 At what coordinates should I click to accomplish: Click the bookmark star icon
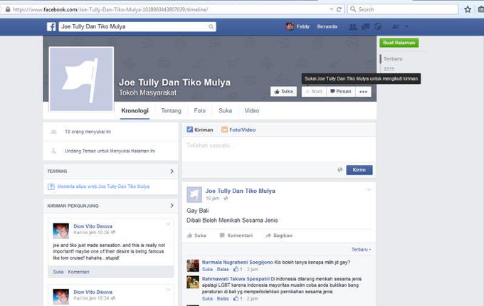[468, 9]
